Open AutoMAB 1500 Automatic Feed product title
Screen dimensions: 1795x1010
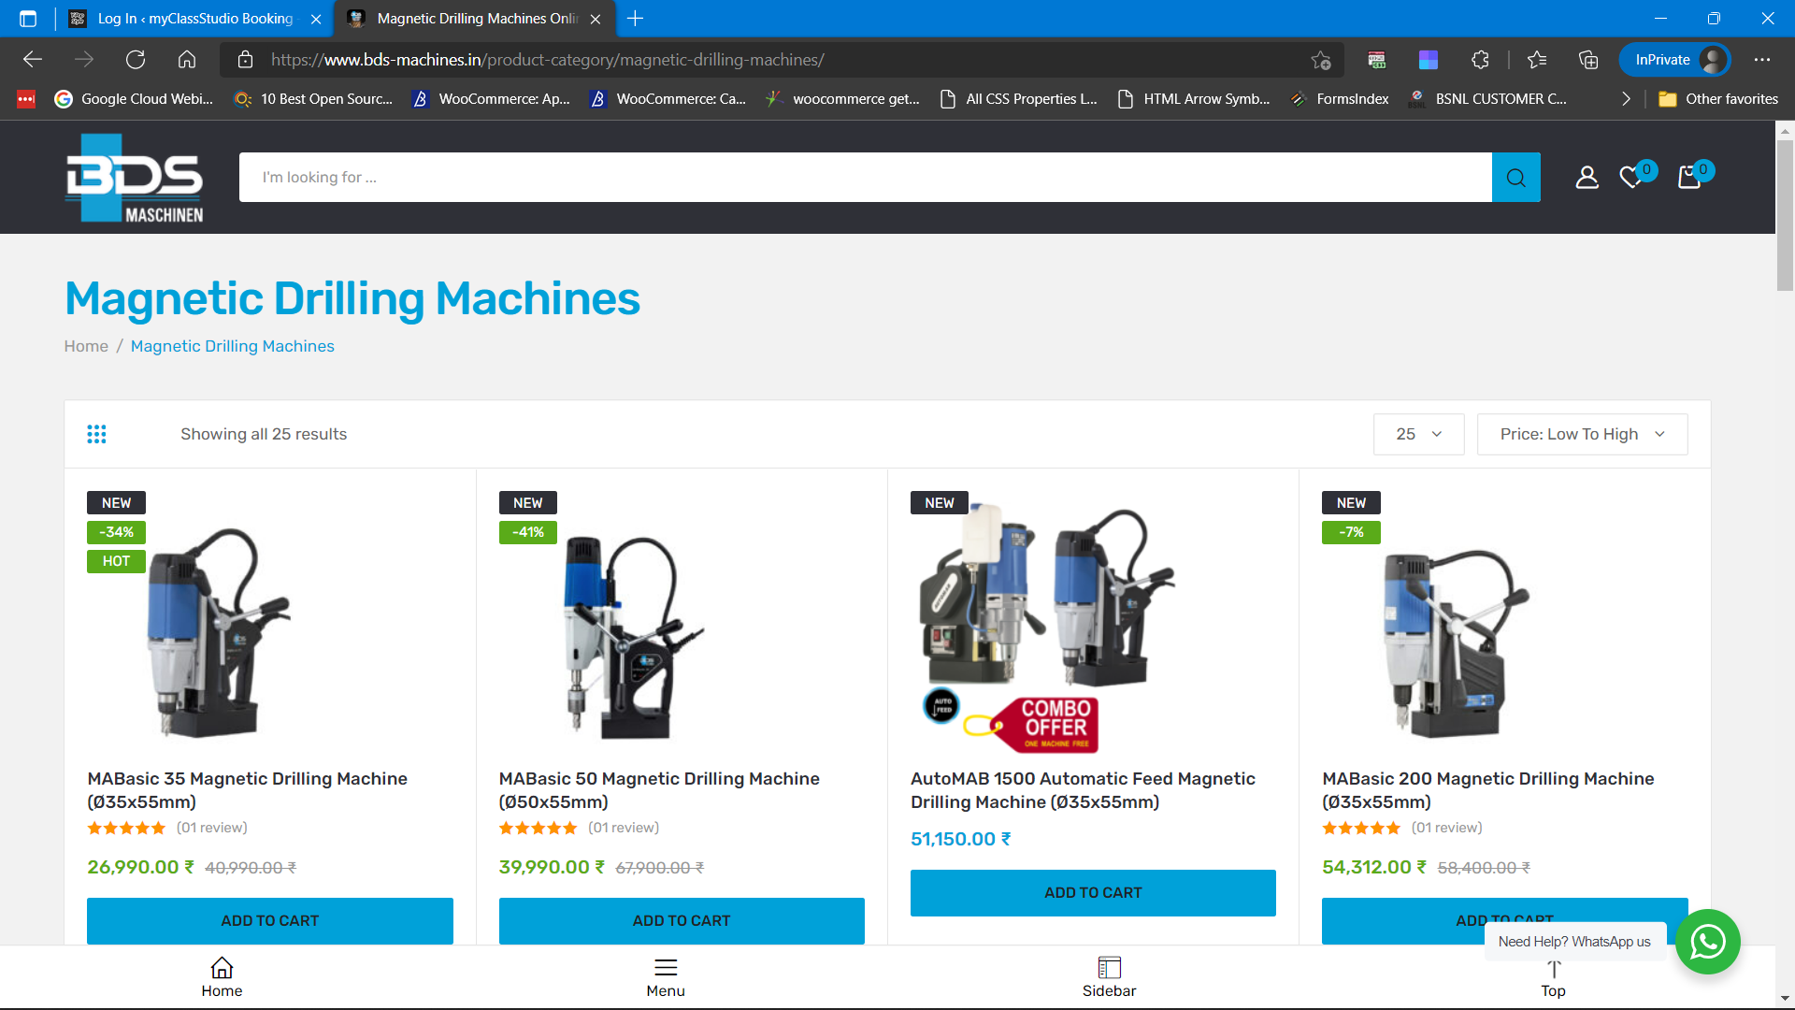click(x=1083, y=790)
